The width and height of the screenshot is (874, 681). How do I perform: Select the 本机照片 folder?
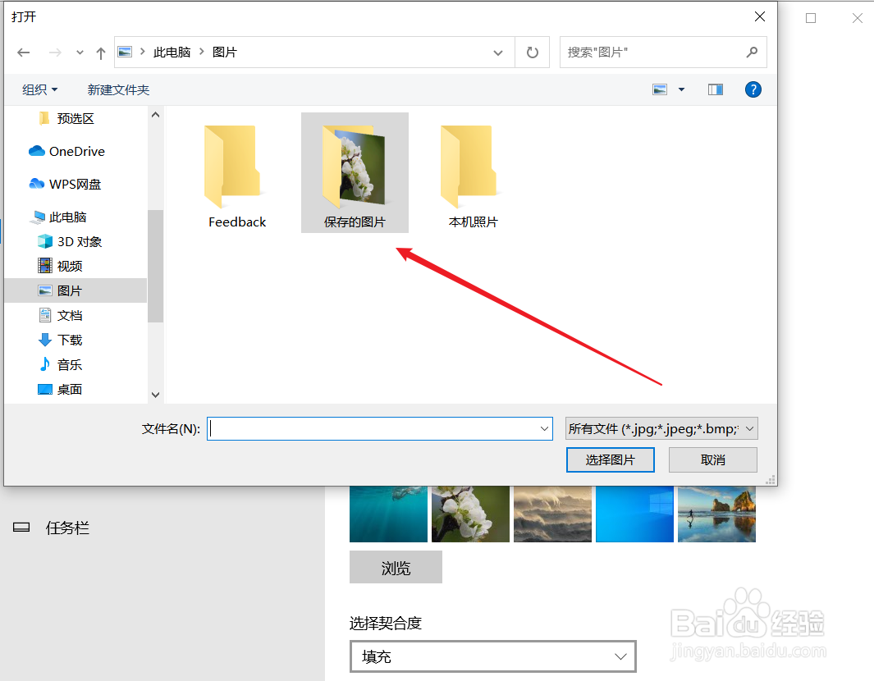pos(473,173)
